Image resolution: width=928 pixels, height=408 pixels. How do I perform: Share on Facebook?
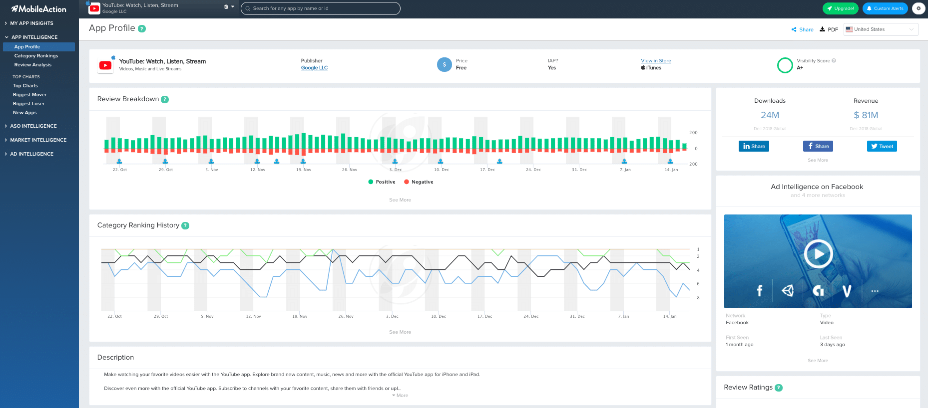[x=818, y=146]
